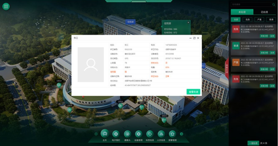
Task: Click 查看详情 on the 严重 alert
Action: coord(264,69)
